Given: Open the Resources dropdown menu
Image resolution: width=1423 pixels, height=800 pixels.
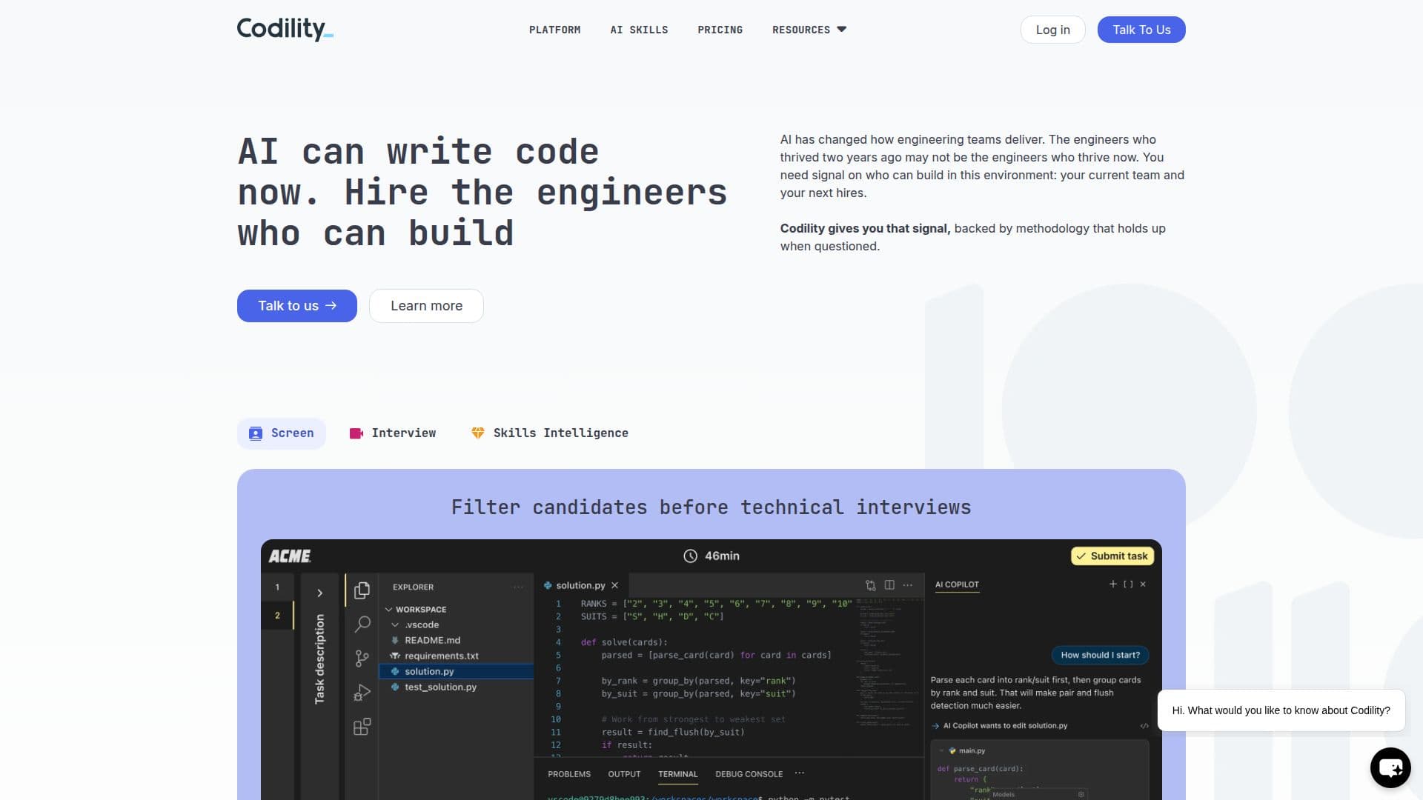Looking at the screenshot, I should [x=809, y=30].
